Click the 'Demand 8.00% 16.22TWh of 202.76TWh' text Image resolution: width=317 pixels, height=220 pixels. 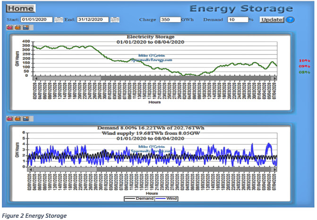(x=151, y=128)
